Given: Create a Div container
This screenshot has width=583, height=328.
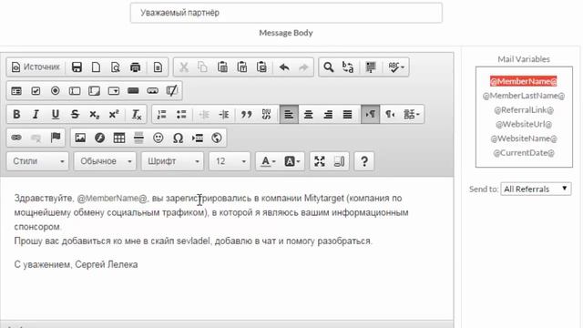Looking at the screenshot, I should [x=266, y=115].
